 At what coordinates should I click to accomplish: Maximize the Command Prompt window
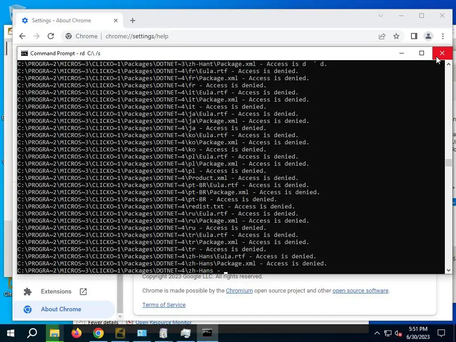click(422, 53)
